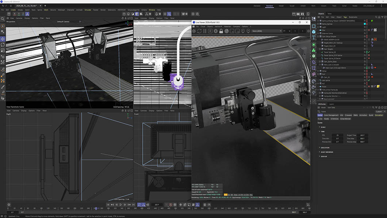Image resolution: width=387 pixels, height=218 pixels.
Task: Open the Simulate menu in main menu bar
Action: point(88,10)
